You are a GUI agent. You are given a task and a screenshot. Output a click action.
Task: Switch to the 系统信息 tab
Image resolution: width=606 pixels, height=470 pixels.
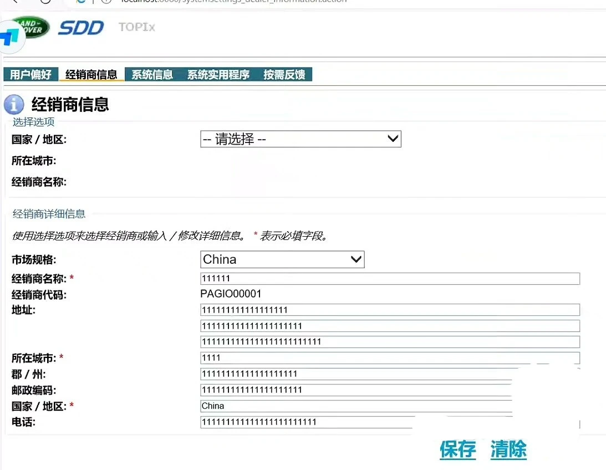click(152, 74)
